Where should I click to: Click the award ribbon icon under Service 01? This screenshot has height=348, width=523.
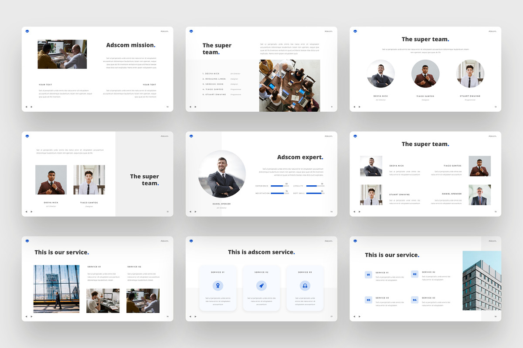218,286
